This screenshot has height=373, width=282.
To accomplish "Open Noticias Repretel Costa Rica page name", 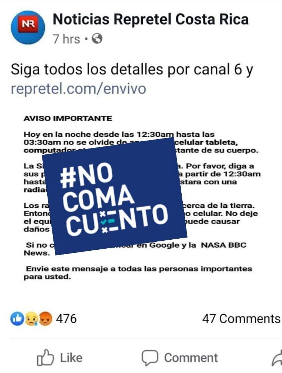I will click(x=151, y=19).
